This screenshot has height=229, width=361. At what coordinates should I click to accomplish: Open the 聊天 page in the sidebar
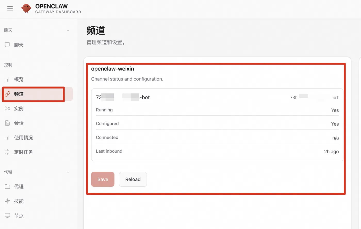click(x=37, y=45)
